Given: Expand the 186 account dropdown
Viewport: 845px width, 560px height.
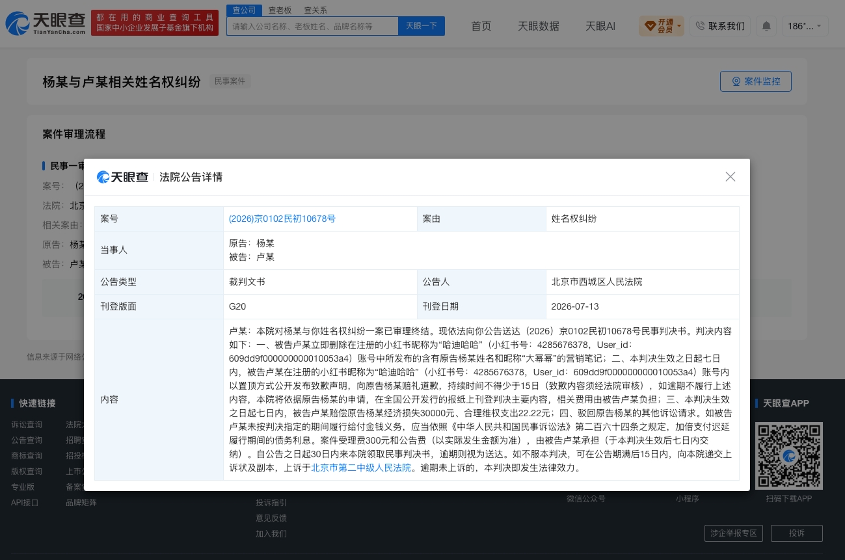Looking at the screenshot, I should pyautogui.click(x=805, y=26).
